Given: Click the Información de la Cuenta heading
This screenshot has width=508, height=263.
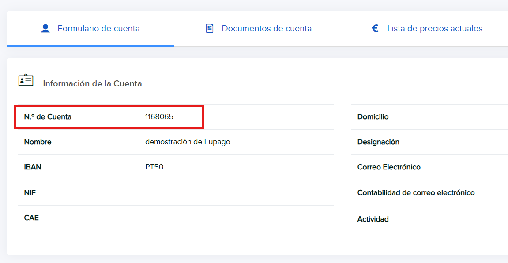Looking at the screenshot, I should point(92,83).
